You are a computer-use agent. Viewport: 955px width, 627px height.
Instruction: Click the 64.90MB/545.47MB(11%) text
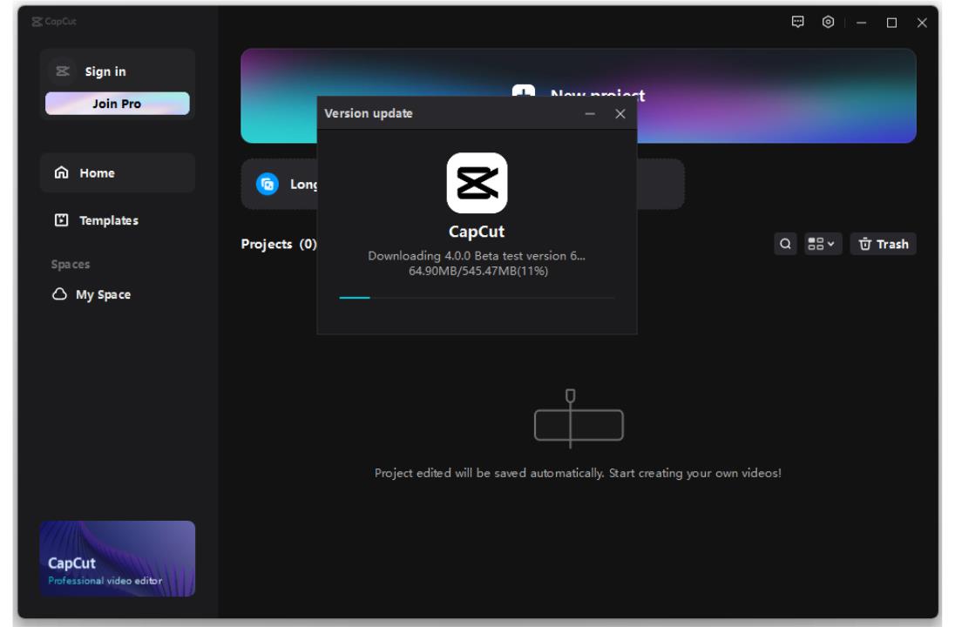click(x=478, y=271)
